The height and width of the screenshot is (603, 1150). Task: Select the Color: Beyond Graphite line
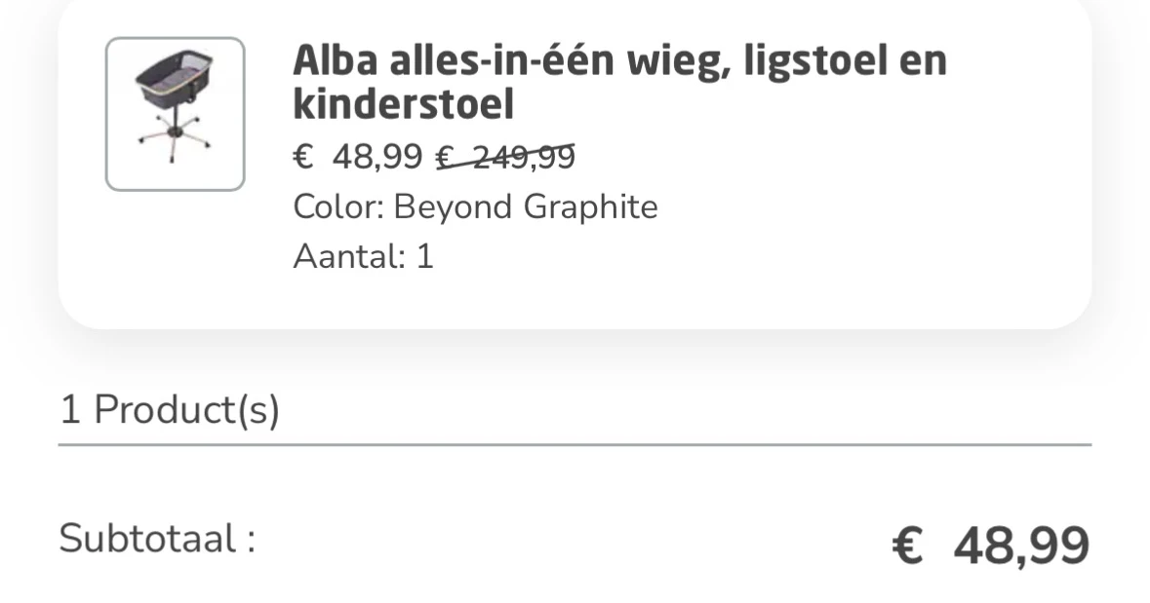click(475, 207)
